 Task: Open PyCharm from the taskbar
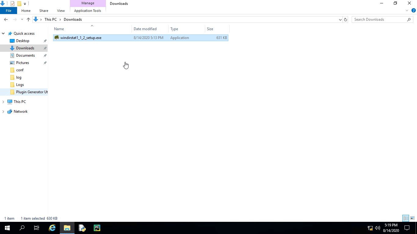tap(97, 228)
